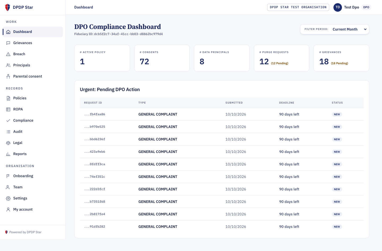The width and height of the screenshot is (382, 251).
Task: Open the Purge Requests card
Action: point(281,58)
